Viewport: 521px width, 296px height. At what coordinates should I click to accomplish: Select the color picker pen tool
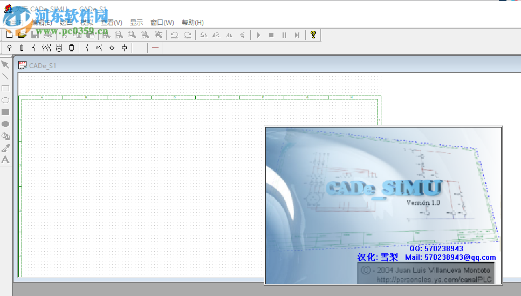[x=5, y=148]
